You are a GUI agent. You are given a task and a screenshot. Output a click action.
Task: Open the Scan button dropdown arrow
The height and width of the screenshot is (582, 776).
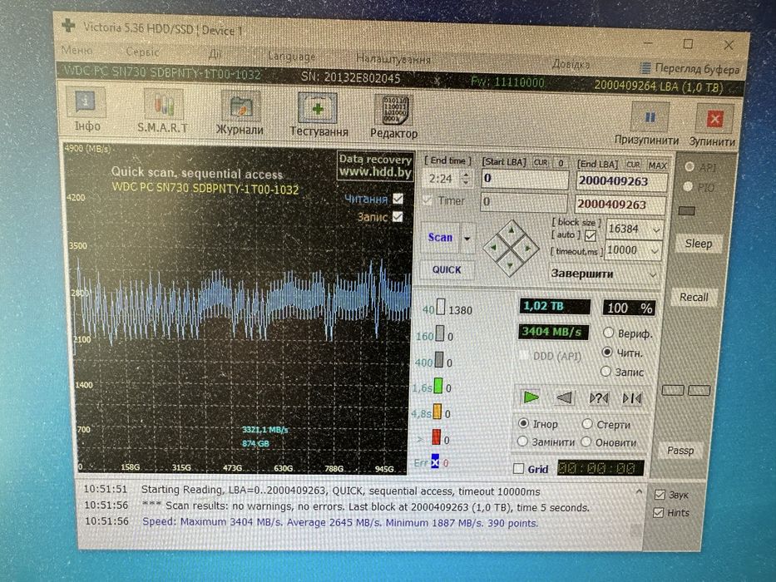[467, 239]
